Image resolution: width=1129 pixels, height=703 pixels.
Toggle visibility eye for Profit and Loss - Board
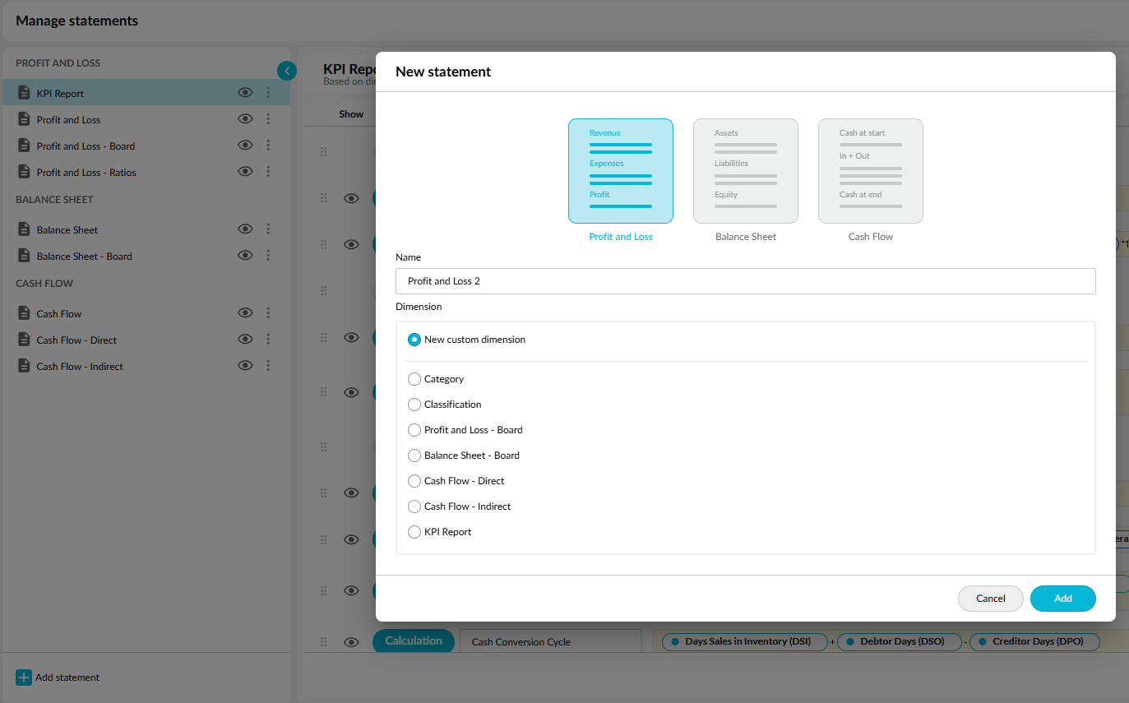(244, 146)
